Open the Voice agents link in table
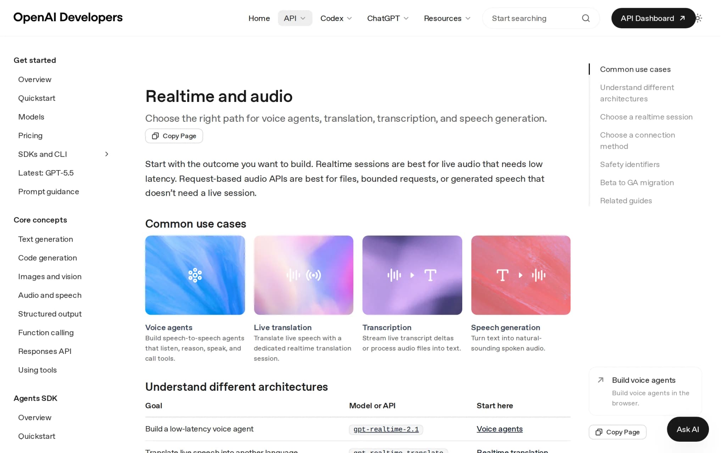The image size is (726, 453). pos(499,429)
